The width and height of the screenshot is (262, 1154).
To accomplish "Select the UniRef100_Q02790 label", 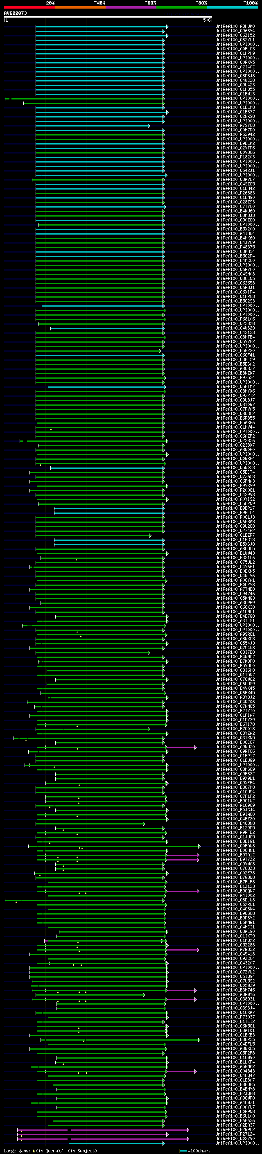I will 235,1138.
